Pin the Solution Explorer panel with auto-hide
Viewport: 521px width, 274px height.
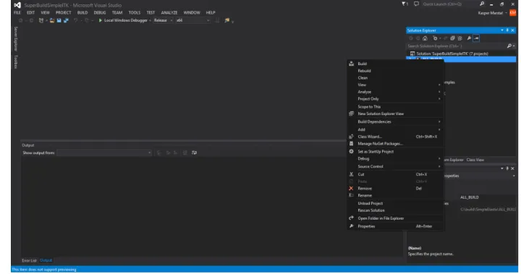pyautogui.click(x=507, y=30)
